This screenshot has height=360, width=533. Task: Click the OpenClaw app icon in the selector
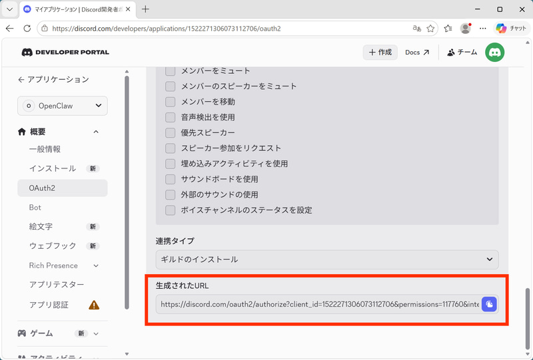pos(29,106)
